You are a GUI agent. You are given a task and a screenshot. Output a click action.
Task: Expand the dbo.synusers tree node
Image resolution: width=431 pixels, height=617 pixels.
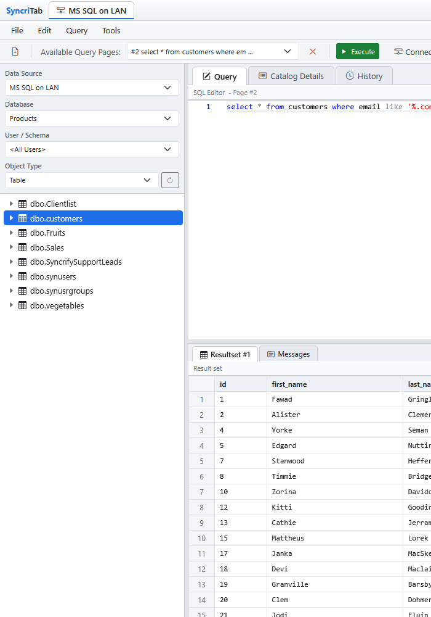11,276
